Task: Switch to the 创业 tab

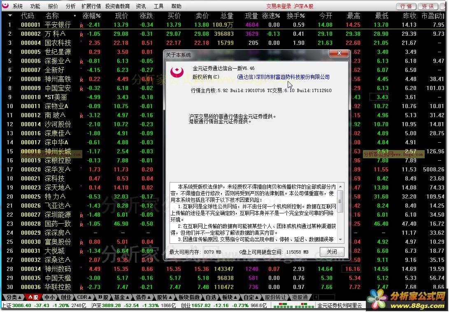Action: coord(66,298)
